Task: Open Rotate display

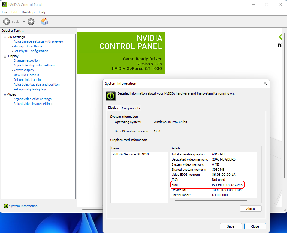Action: (x=24, y=70)
